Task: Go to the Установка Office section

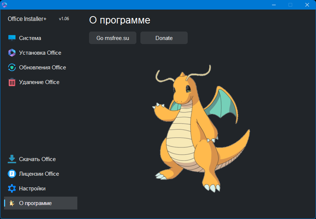Action: pos(40,53)
